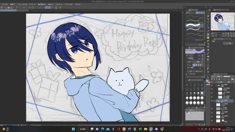Open the レイヤー(L) menu
Screen dimensions: 235x132
[x=32, y=4]
